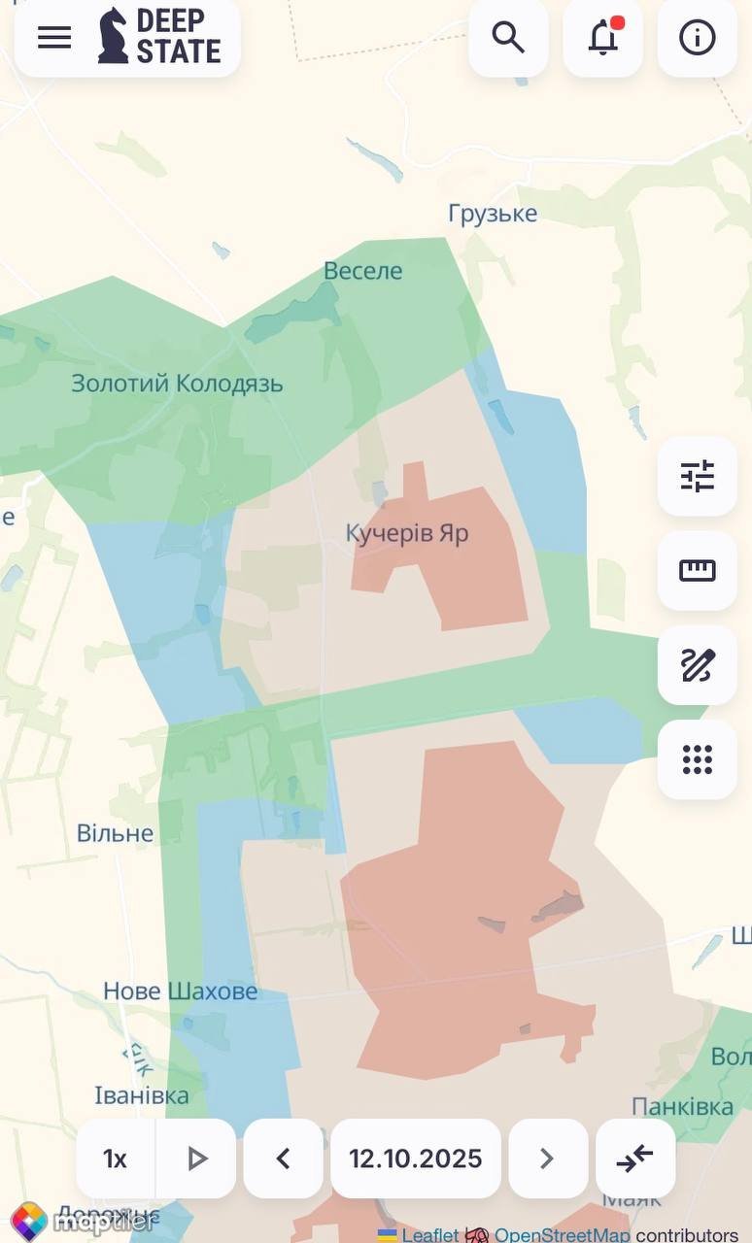Open the hamburger menu

click(54, 38)
